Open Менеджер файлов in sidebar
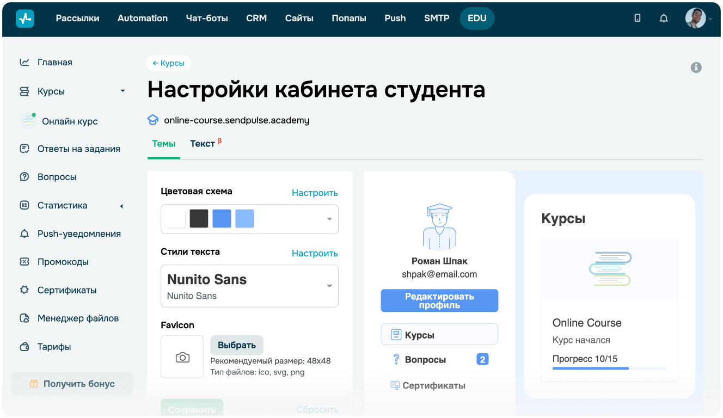Viewport: 723px width, 418px height. pos(77,318)
